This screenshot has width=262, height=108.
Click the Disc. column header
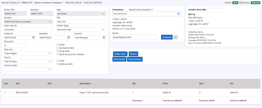click(x=201, y=84)
